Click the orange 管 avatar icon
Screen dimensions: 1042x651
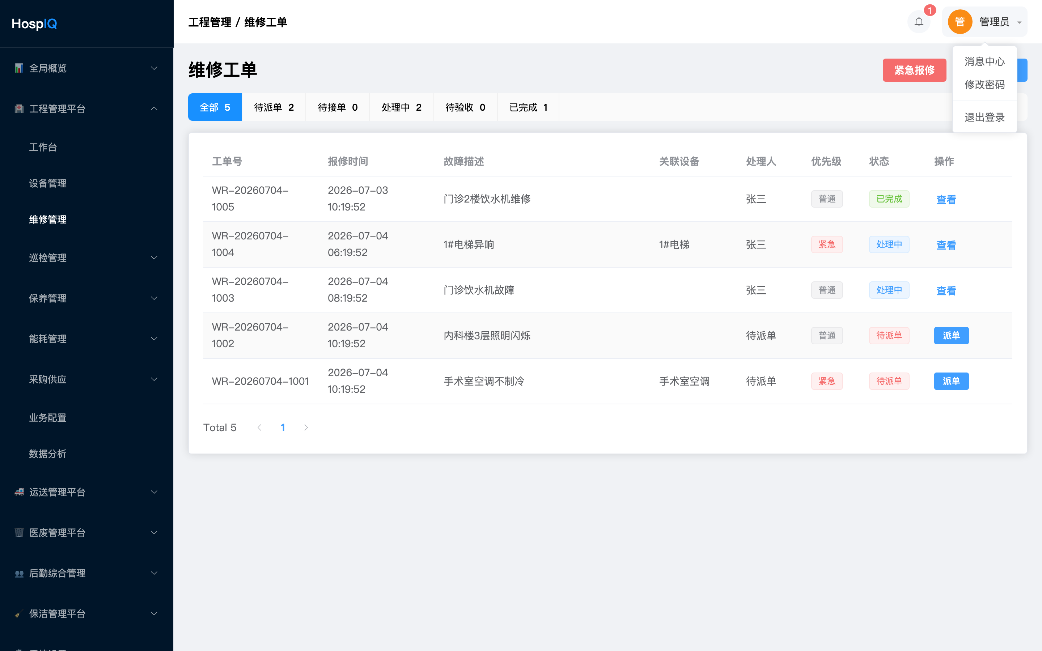[960, 22]
